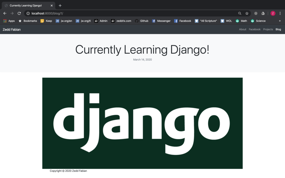The height and width of the screenshot is (178, 285).
Task: Open the Github bookmark
Action: click(142, 21)
